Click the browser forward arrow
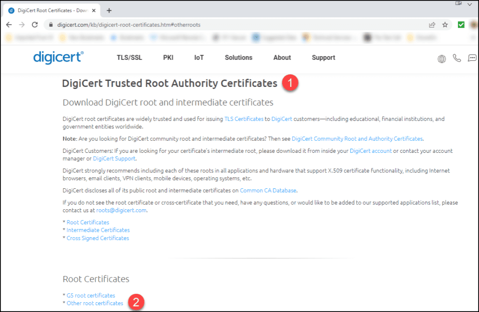 (x=22, y=25)
